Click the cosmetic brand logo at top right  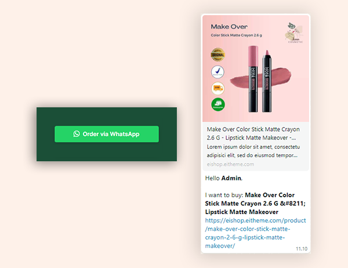(x=294, y=33)
